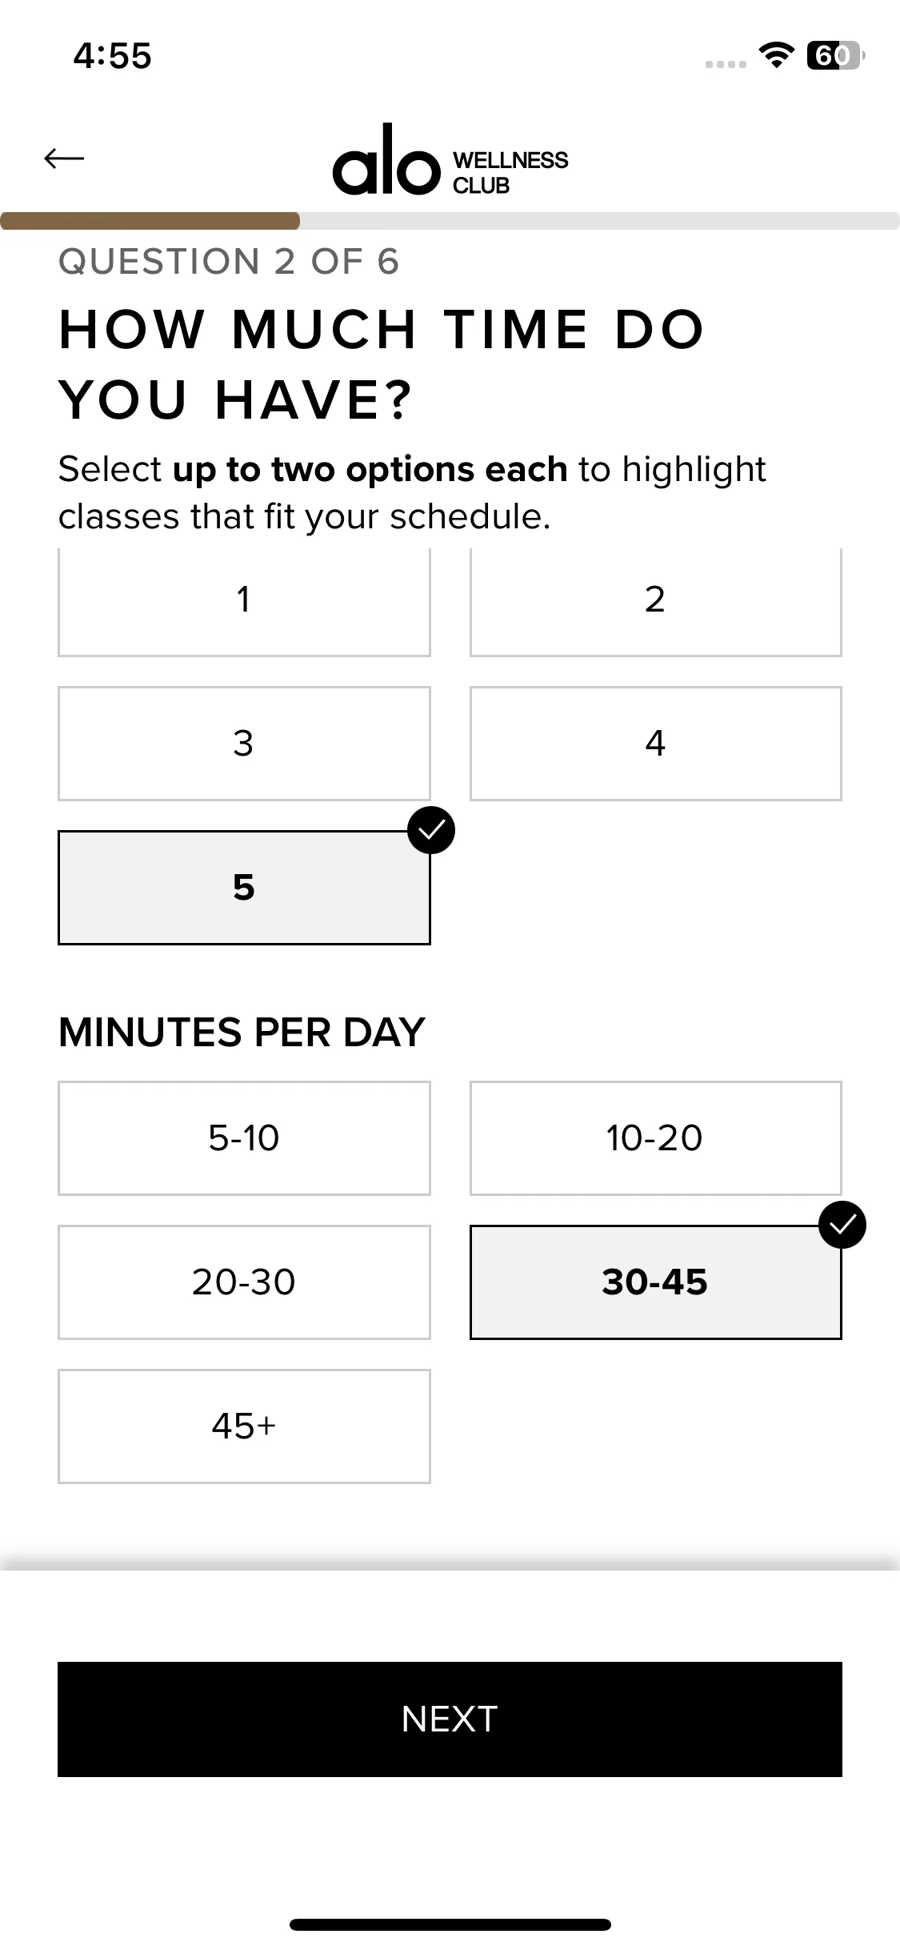
Task: Select 5-10 minutes per day
Action: 244,1137
